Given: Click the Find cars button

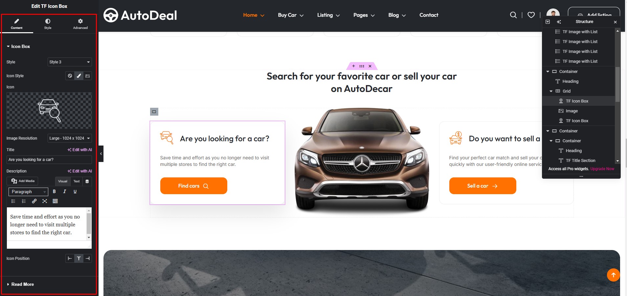Looking at the screenshot, I should (194, 186).
